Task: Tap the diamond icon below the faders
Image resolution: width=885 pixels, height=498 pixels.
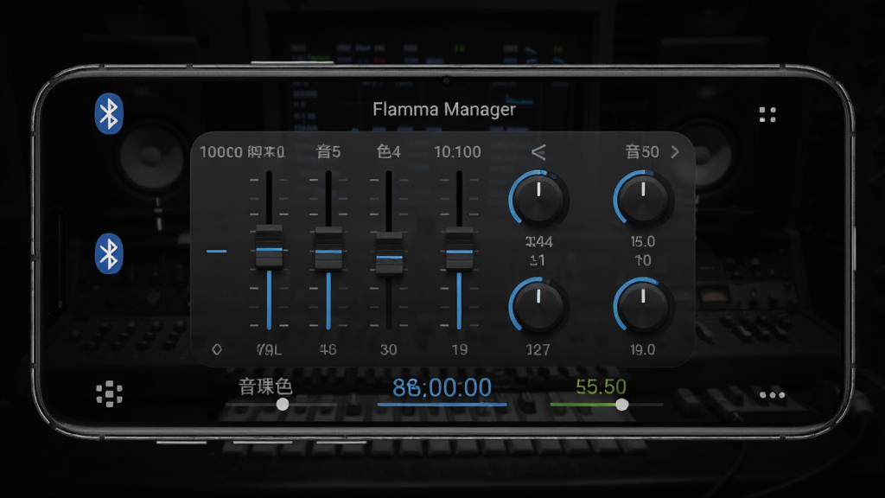Action: tap(217, 349)
